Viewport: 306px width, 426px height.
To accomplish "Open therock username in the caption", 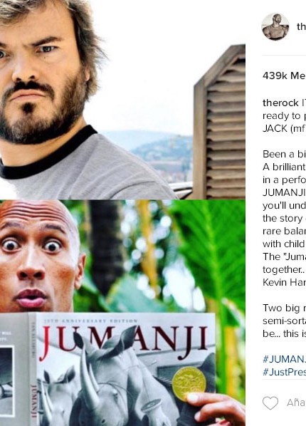I will (280, 103).
